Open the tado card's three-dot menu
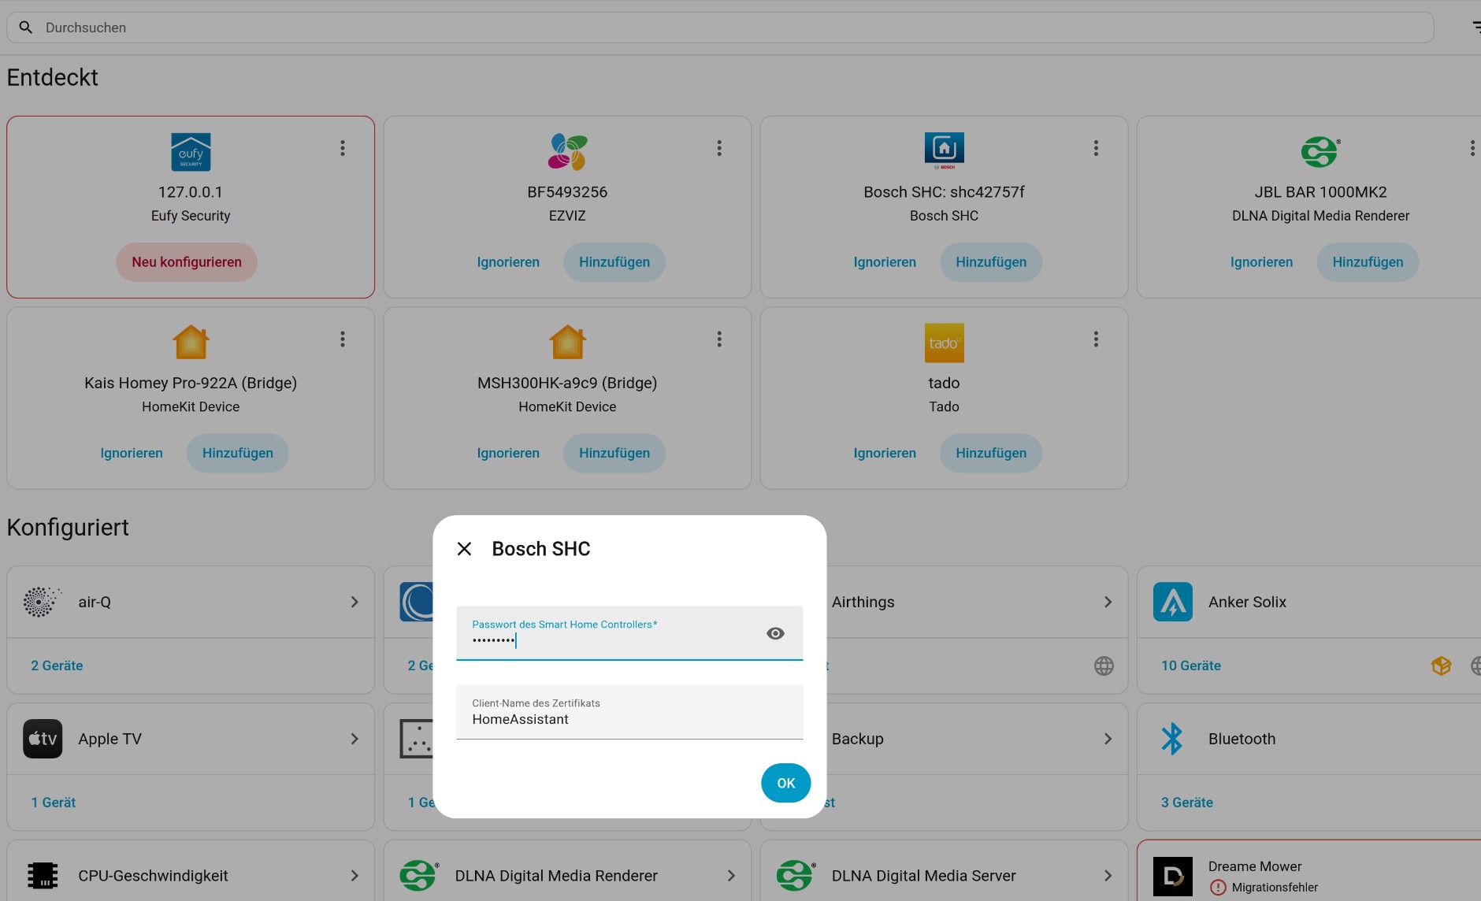1481x901 pixels. pyautogui.click(x=1096, y=339)
